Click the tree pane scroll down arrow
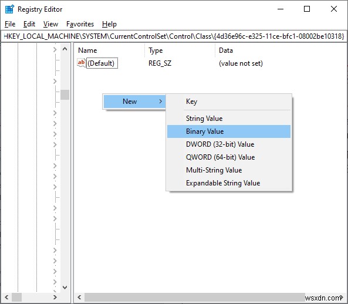The width and height of the screenshot is (348, 304). tap(65, 288)
